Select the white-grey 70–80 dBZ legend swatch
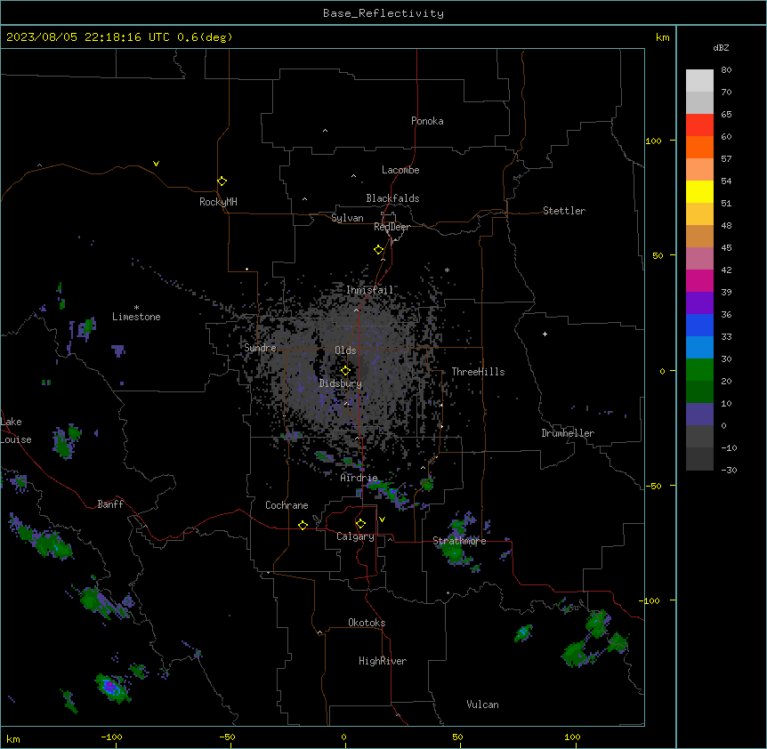The height and width of the screenshot is (749, 767). 699,81
